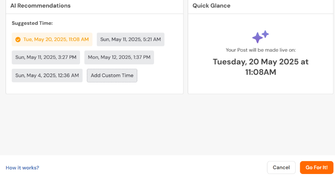
Task: Click the large purple sparkle star icon
Action: pyautogui.click(x=257, y=38)
